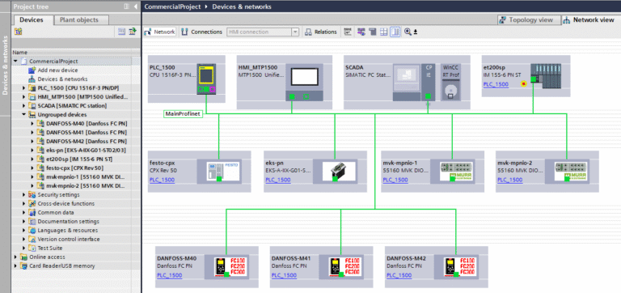Expand the DANFOSS-M40 tree node

(x=32, y=123)
